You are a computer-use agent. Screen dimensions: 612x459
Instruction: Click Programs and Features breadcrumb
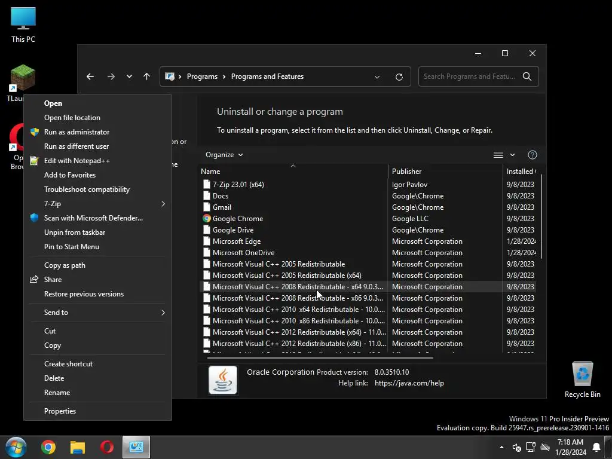point(267,76)
